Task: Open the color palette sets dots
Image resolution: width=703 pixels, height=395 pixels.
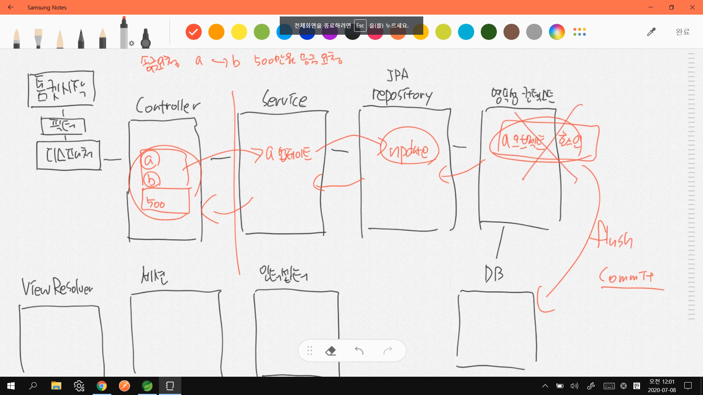Action: point(580,32)
